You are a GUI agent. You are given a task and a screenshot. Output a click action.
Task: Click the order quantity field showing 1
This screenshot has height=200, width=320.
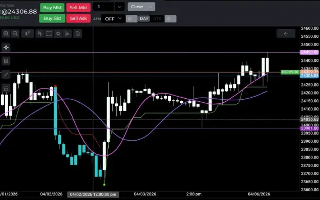[103, 7]
